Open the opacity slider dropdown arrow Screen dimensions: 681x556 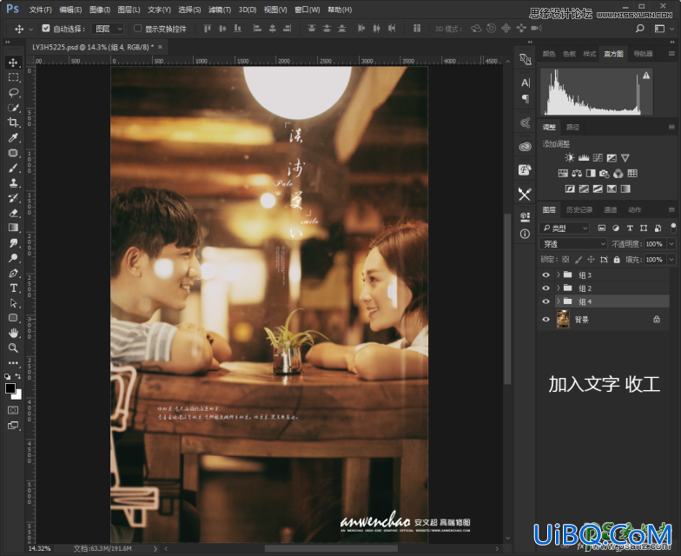671,244
